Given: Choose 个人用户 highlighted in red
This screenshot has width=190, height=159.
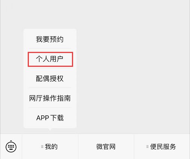Looking at the screenshot, I should click(x=50, y=59).
